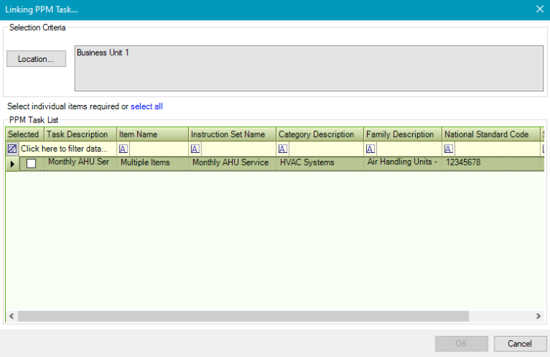Screen dimensions: 550x357
Task: Click the horizontal scrollbar left arrow
Action: (12, 316)
